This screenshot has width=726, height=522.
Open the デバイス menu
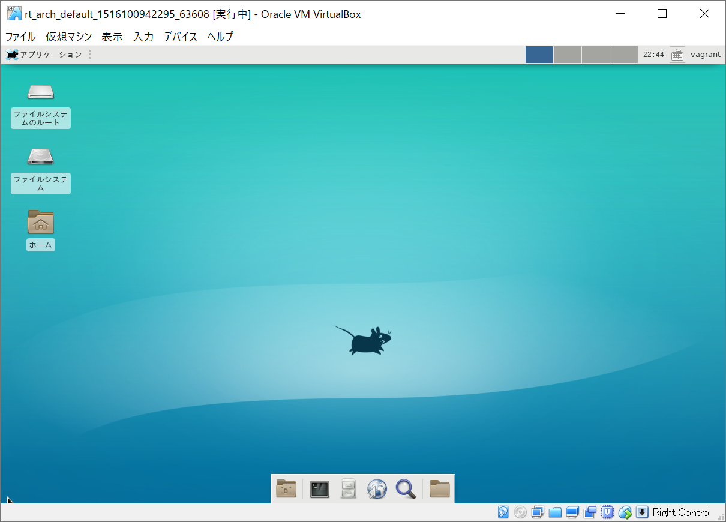tap(181, 37)
